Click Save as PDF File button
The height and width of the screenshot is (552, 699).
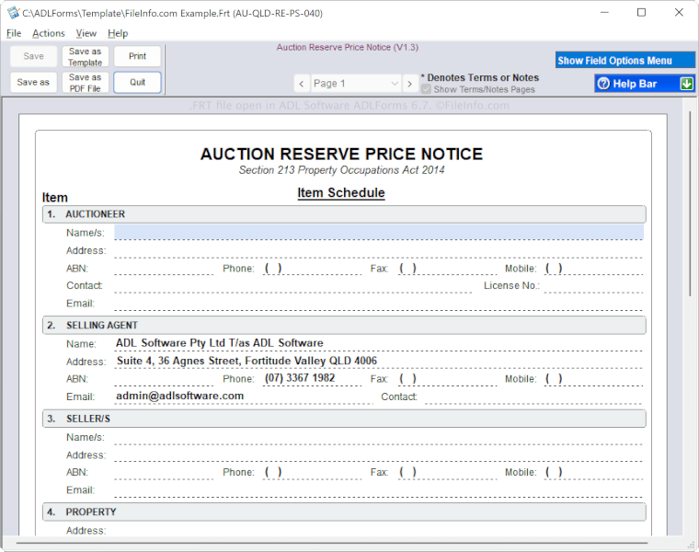coord(85,83)
